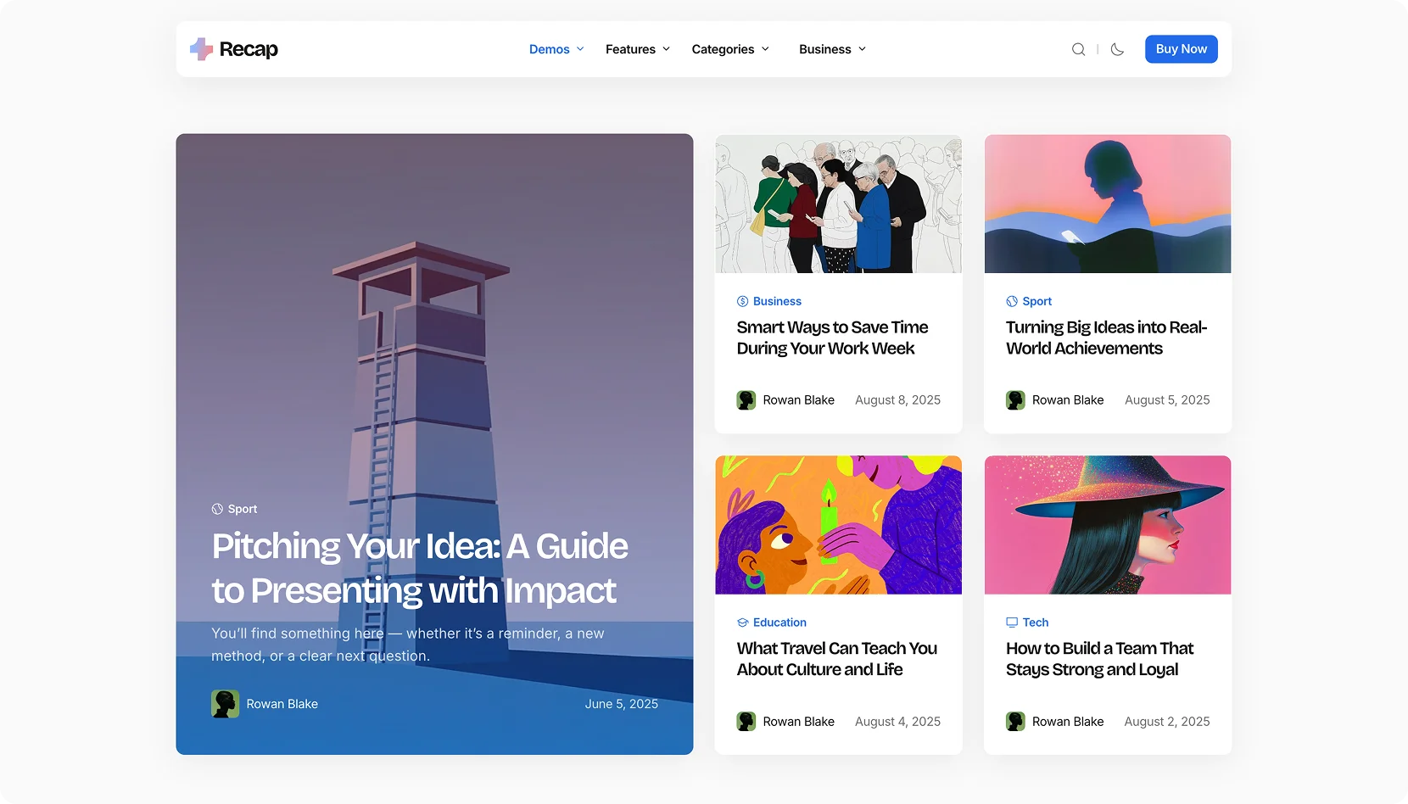The image size is (1408, 804).
Task: Click the Education category icon
Action: (742, 623)
